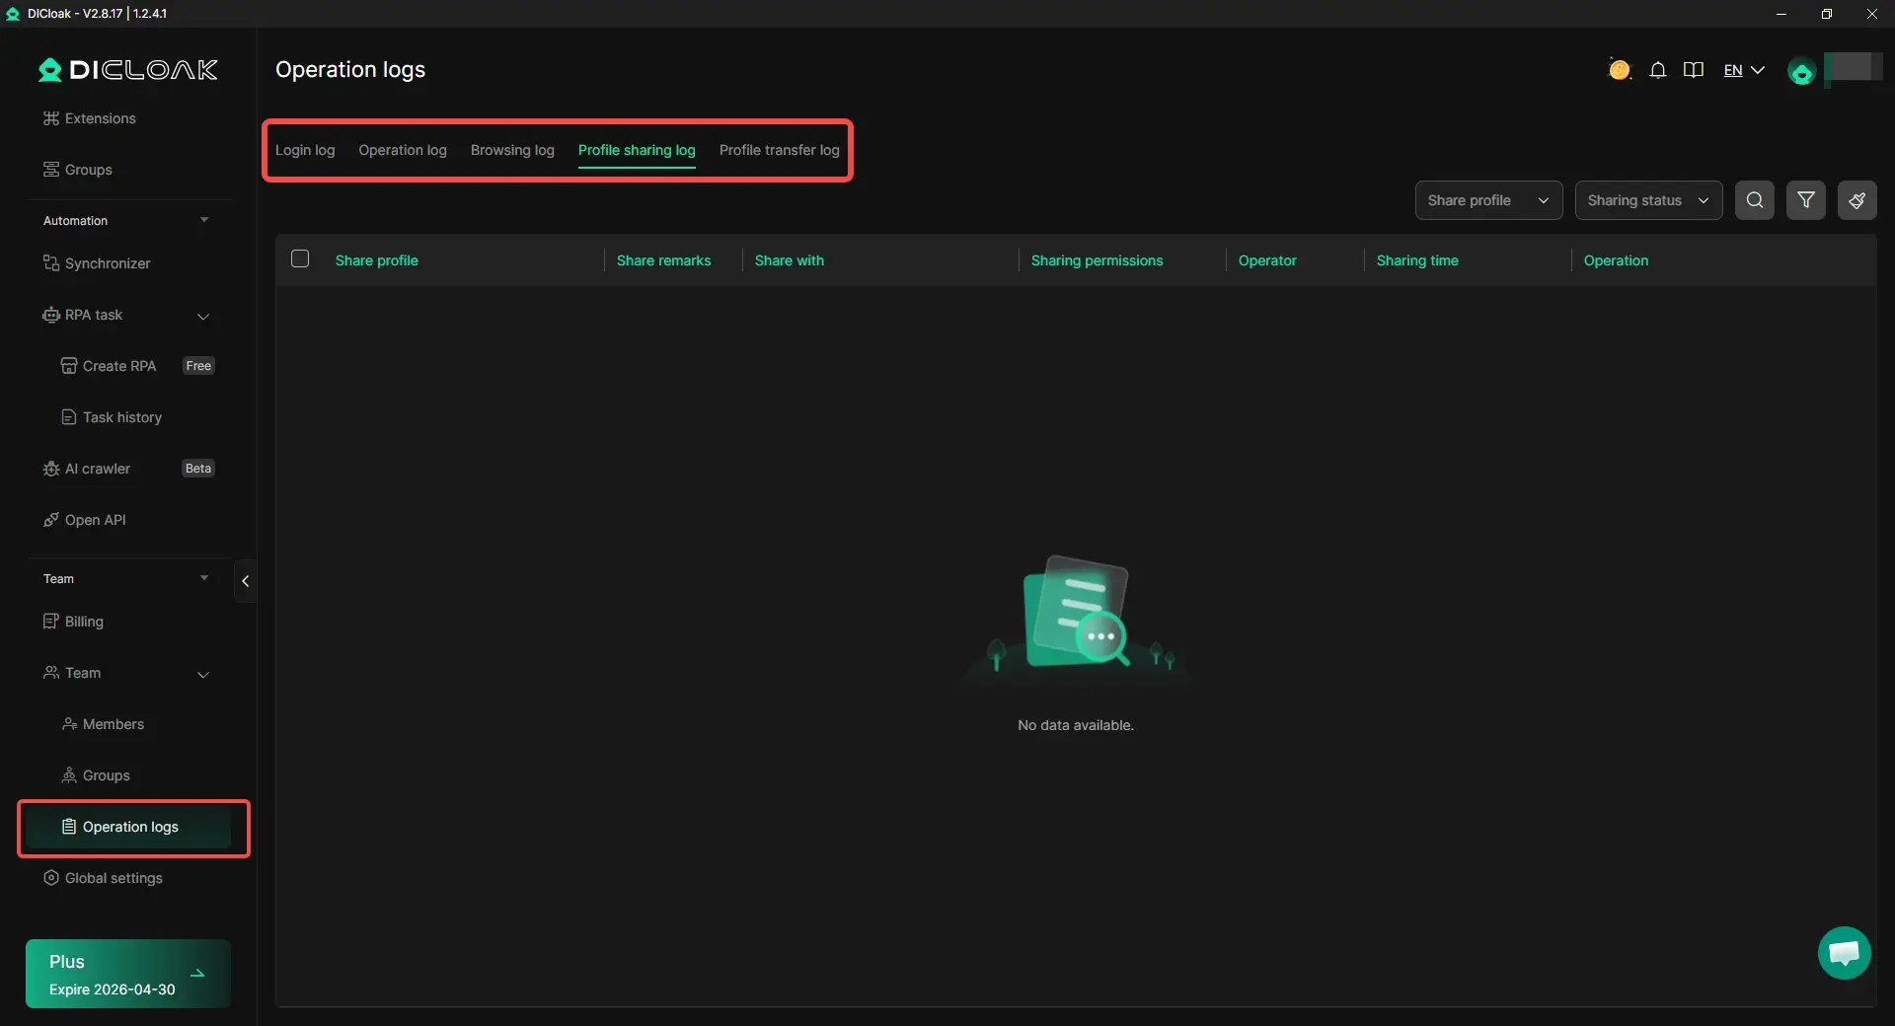Switch to the Profile transfer log tab
This screenshot has width=1895, height=1026.
(x=779, y=150)
